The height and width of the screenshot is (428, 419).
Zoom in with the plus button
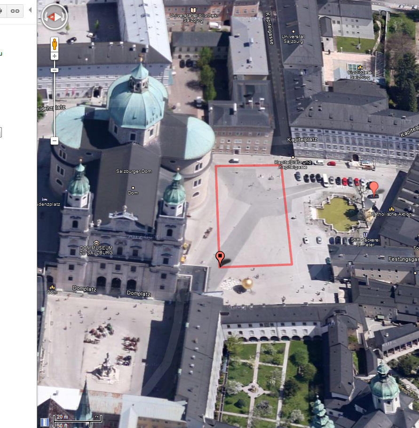[55, 56]
